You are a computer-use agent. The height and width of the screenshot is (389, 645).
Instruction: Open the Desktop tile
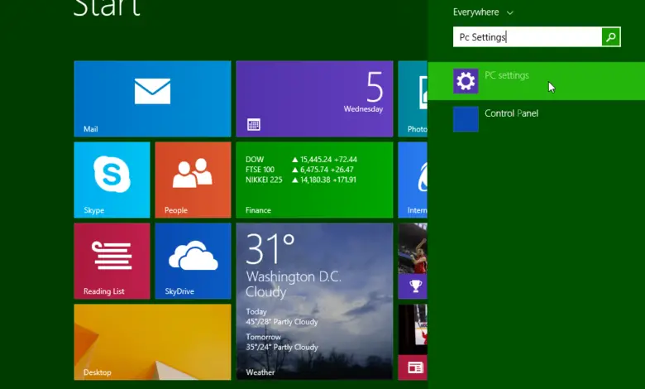152,342
